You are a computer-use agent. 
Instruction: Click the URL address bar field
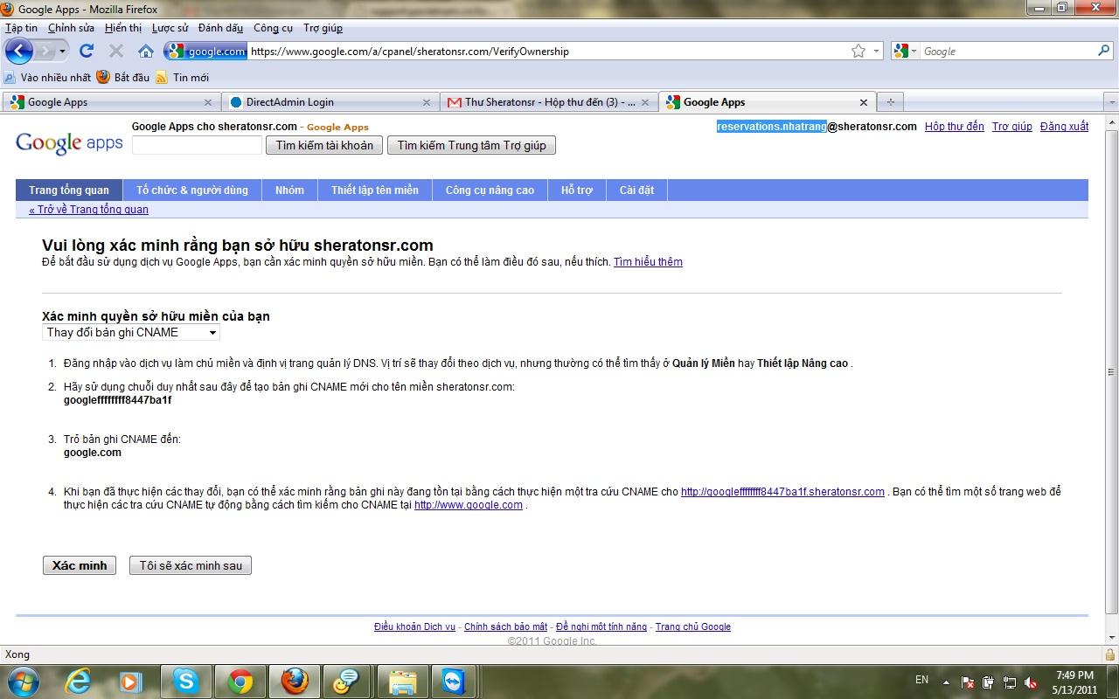click(x=546, y=52)
